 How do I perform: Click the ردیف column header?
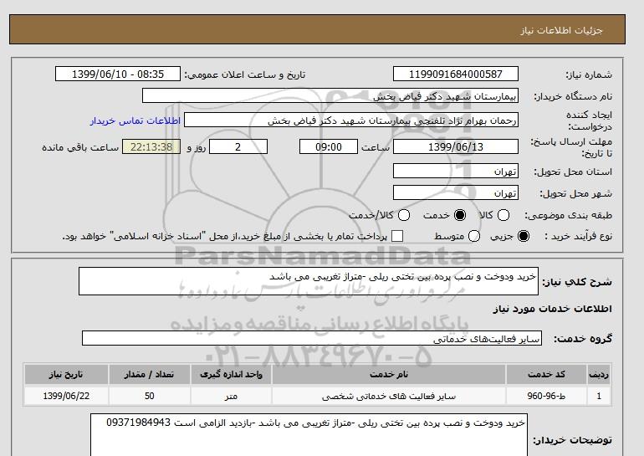(x=599, y=374)
